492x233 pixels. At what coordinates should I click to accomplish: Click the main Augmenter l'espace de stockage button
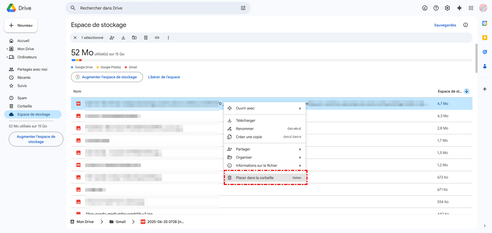[x=107, y=77]
